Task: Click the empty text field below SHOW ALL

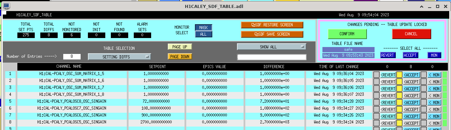Action: coord(272,57)
